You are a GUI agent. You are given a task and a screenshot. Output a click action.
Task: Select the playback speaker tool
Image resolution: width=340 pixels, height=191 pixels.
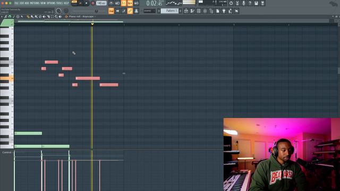(60, 16)
